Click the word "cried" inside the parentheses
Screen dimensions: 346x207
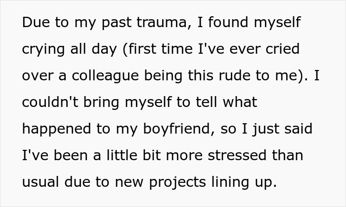click(x=284, y=50)
